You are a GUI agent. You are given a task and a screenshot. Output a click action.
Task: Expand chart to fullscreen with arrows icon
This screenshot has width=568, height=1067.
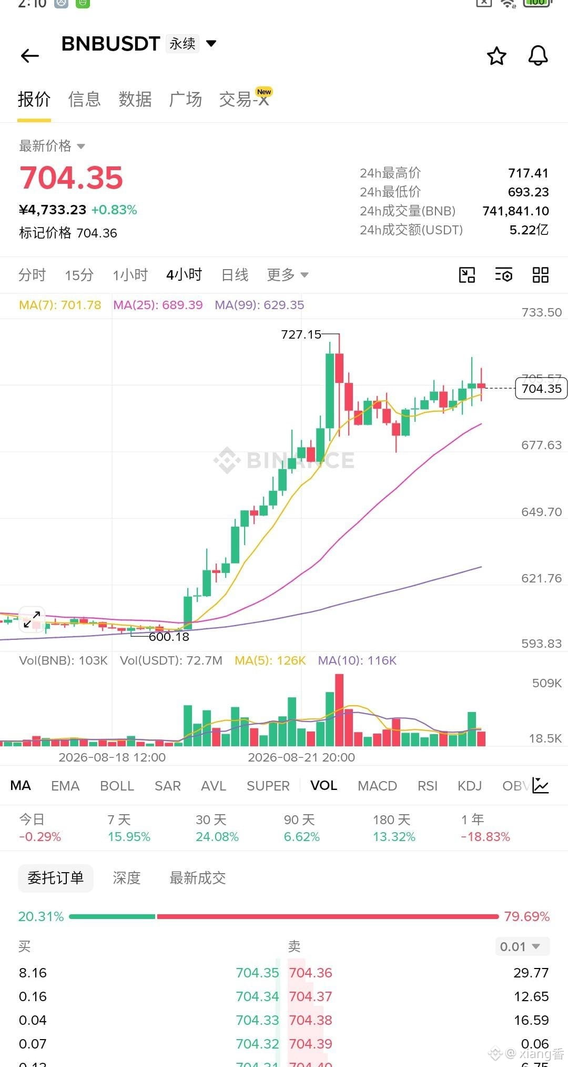pos(32,619)
